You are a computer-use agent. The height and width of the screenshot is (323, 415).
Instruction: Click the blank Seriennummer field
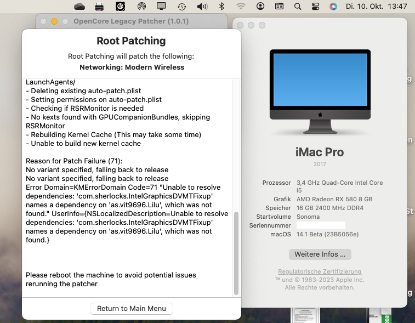coord(321,225)
